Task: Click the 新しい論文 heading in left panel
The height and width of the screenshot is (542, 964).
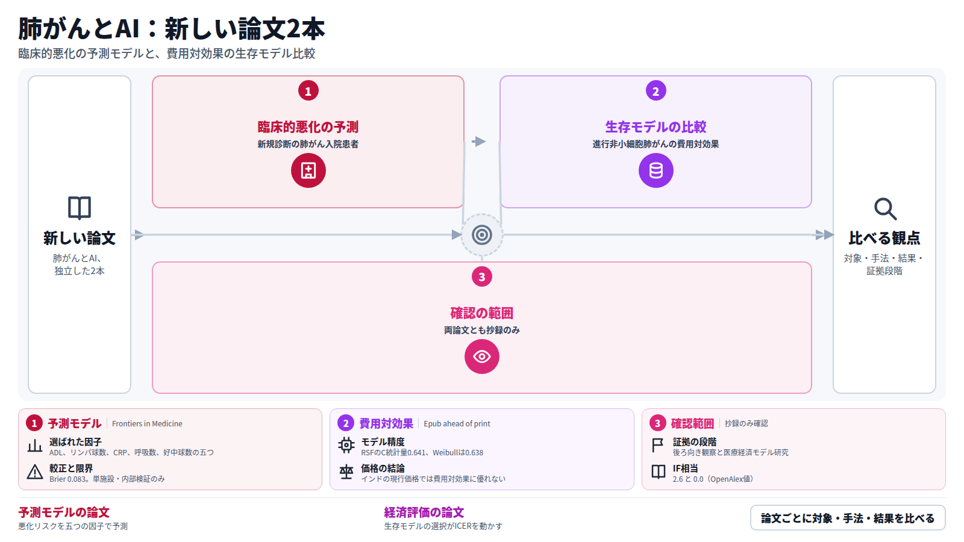Action: (x=80, y=238)
